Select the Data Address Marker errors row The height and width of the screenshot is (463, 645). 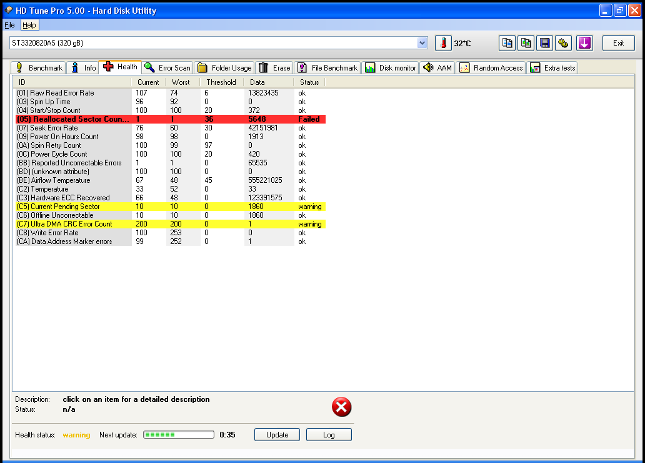[171, 241]
